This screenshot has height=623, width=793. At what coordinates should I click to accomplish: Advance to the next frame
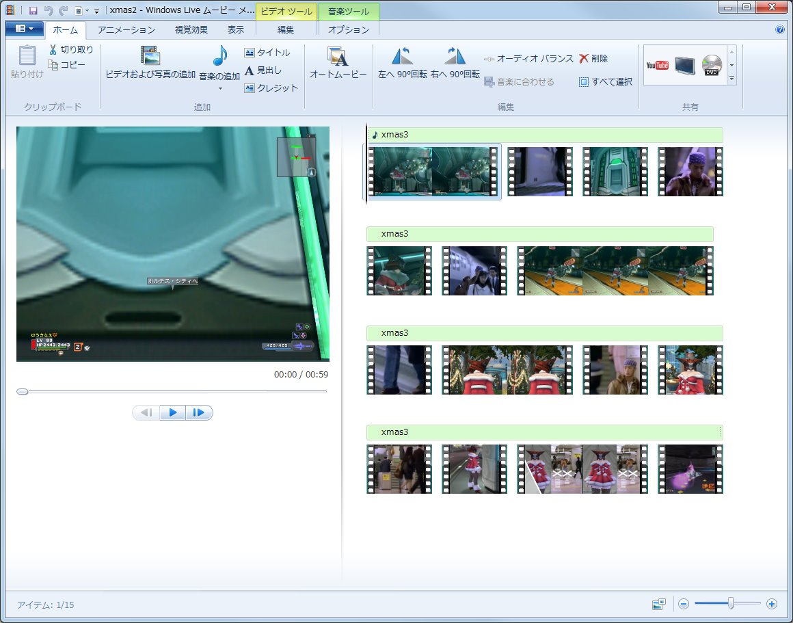pos(199,413)
